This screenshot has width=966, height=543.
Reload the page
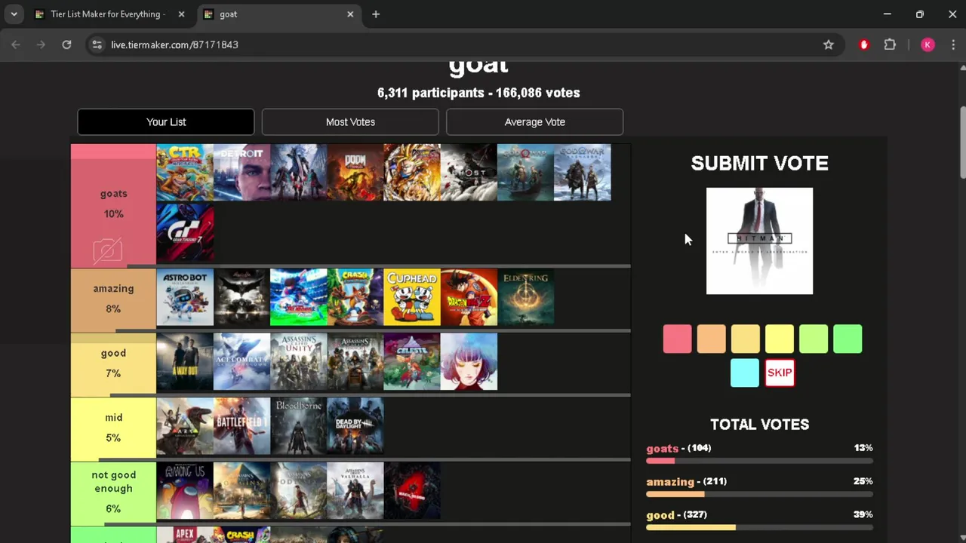click(66, 44)
